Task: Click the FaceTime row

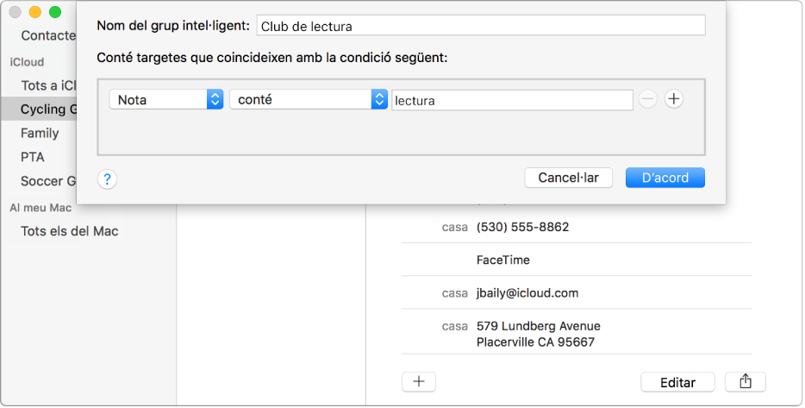Action: click(503, 260)
